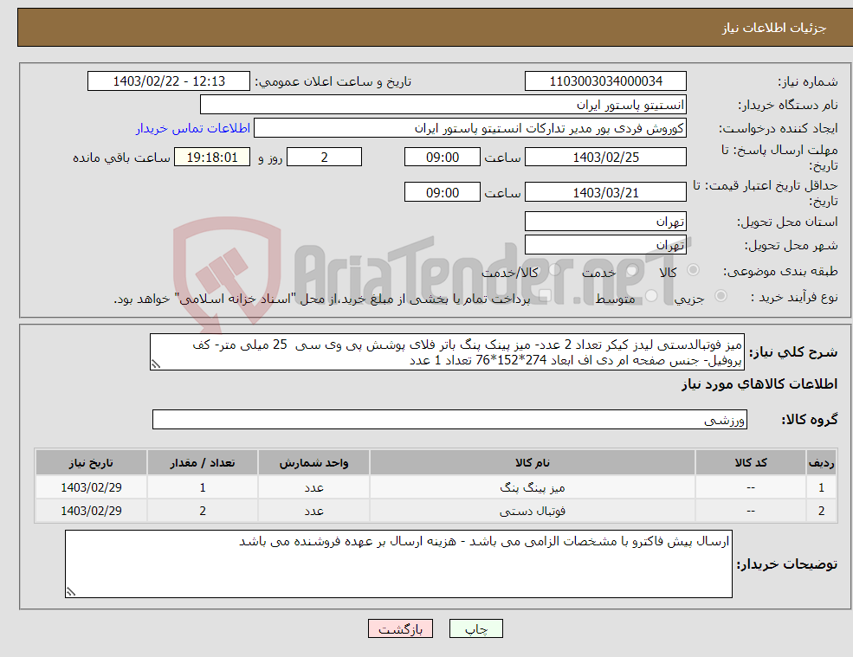This screenshot has height=657, width=853.
Task: Click the buyer notes resize handle
Action: click(71, 592)
